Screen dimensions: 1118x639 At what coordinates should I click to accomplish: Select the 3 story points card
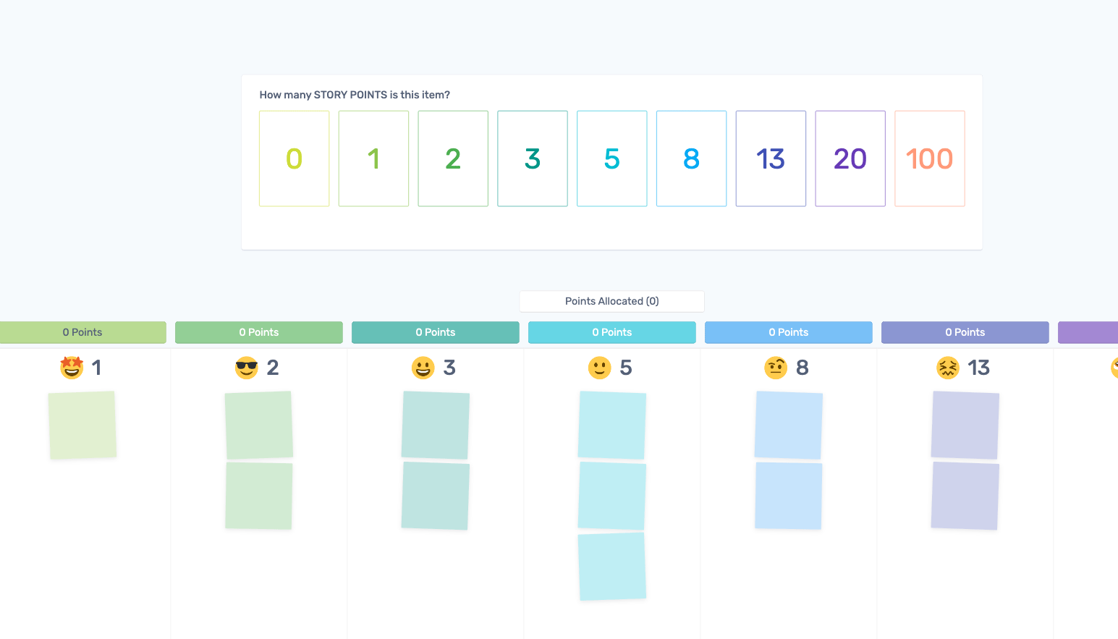(533, 158)
